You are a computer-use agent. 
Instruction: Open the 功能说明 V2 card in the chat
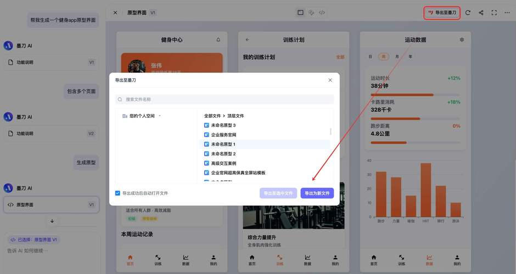[51, 133]
